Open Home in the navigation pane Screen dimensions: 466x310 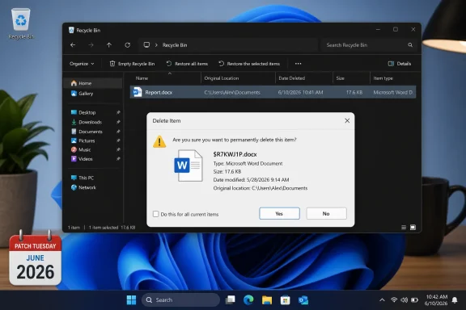93,83
